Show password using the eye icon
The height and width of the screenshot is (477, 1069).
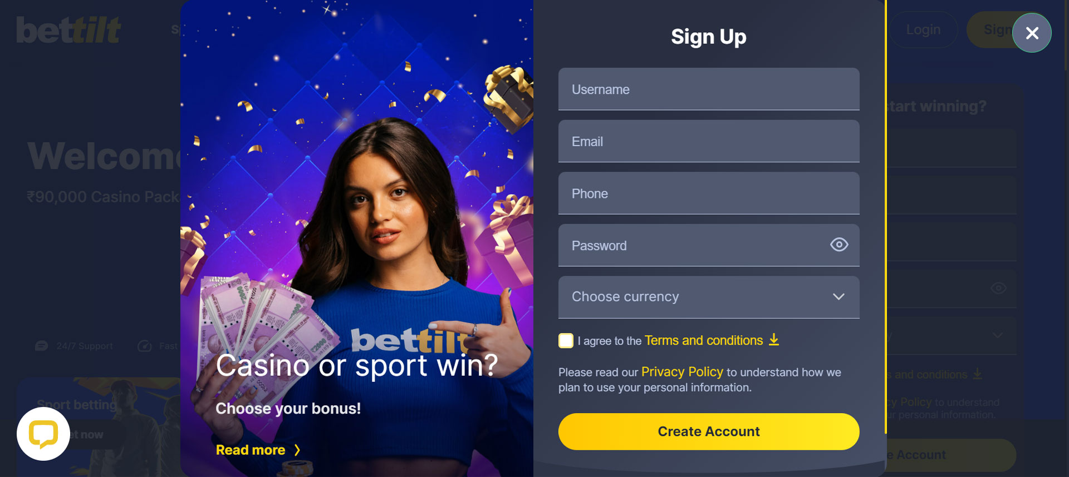click(839, 245)
